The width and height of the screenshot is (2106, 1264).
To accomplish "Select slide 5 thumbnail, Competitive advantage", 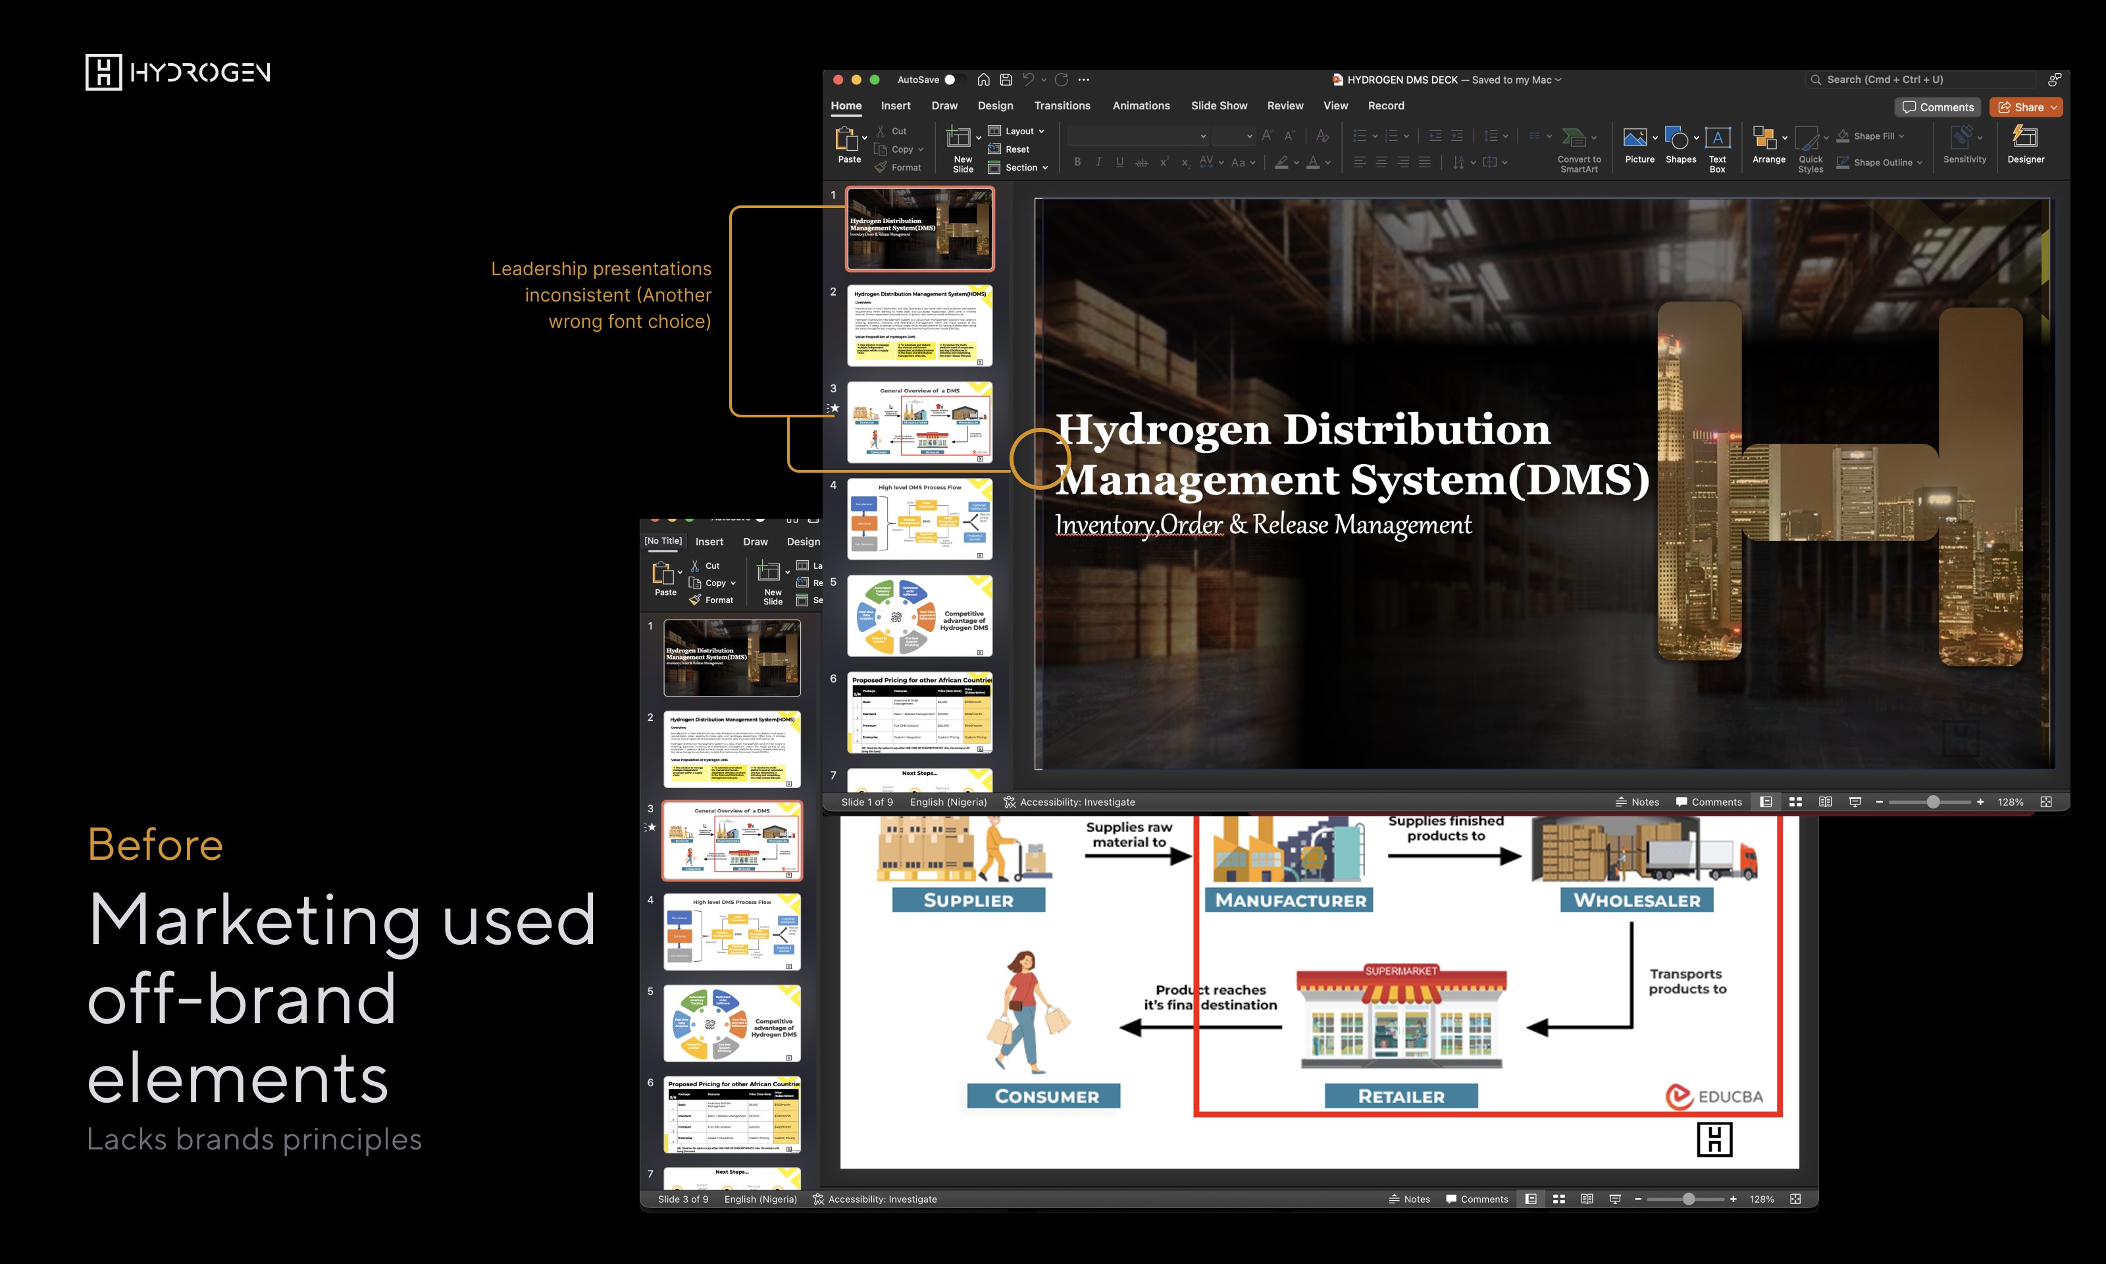I will 919,616.
